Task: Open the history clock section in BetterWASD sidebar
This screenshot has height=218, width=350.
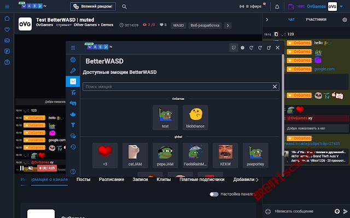Action: click(x=73, y=147)
